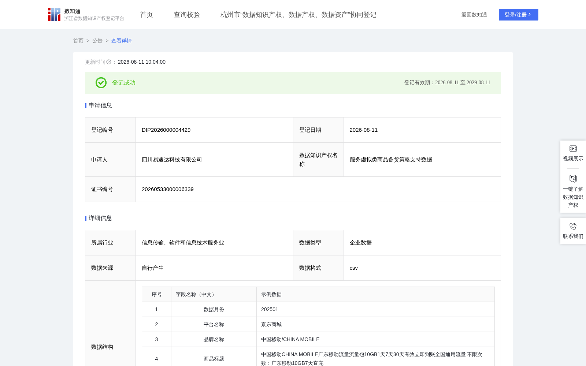Image resolution: width=586 pixels, height=366 pixels.
Task: Click the 字段名称（中文） column header
Action: (214, 294)
